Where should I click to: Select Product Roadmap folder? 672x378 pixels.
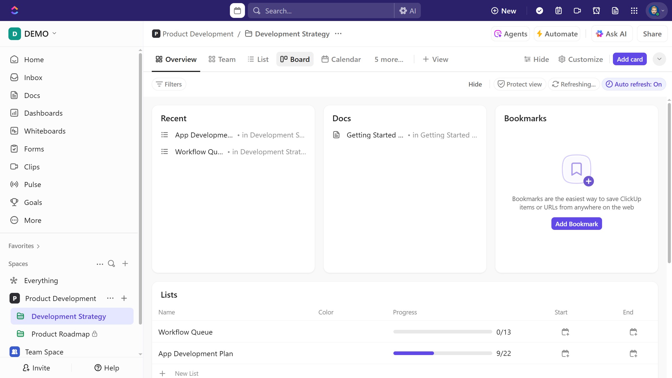pos(60,334)
